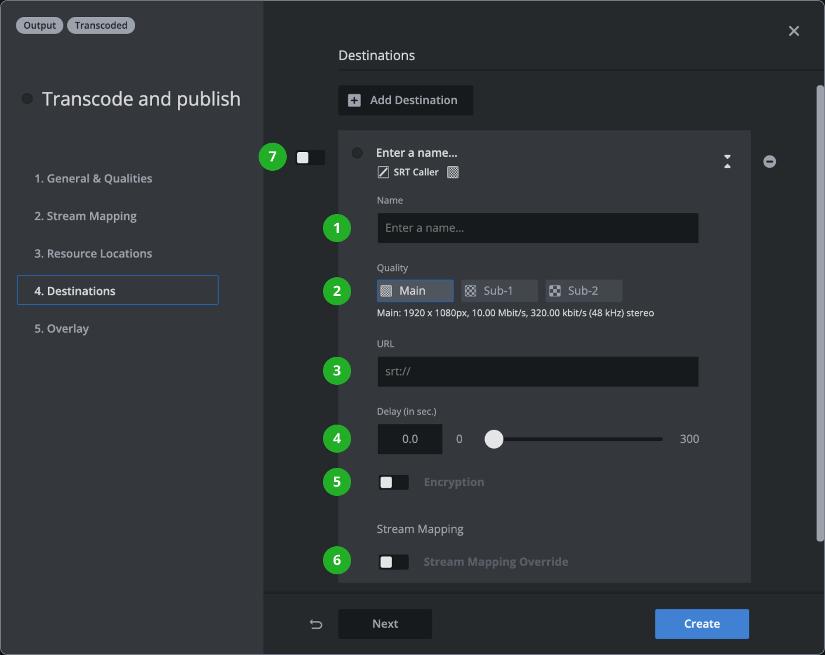Click the Delay slider handle
Viewport: 825px width, 655px height.
(x=494, y=439)
